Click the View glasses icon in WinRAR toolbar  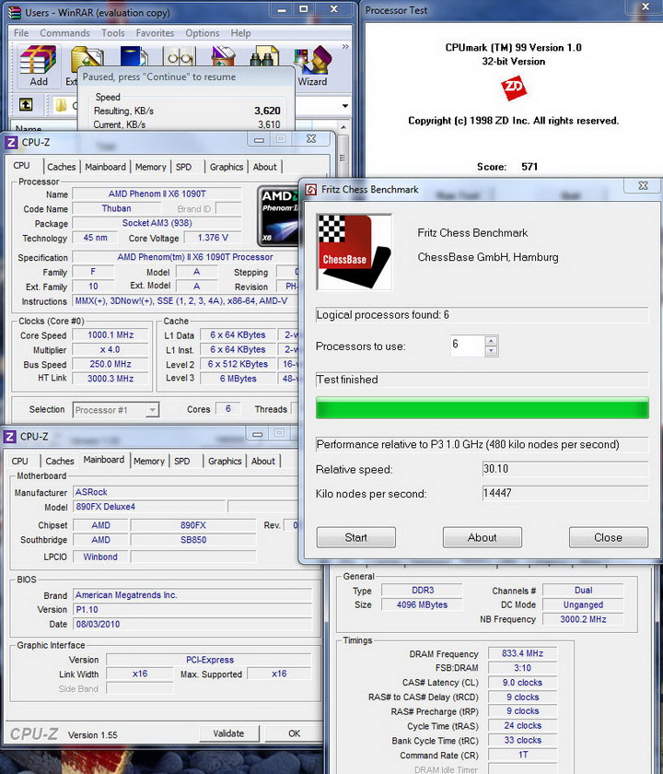click(180, 56)
